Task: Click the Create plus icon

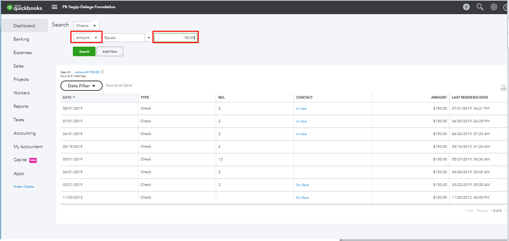Action: 466,7
